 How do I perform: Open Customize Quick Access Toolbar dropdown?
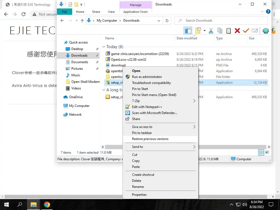[81, 4]
